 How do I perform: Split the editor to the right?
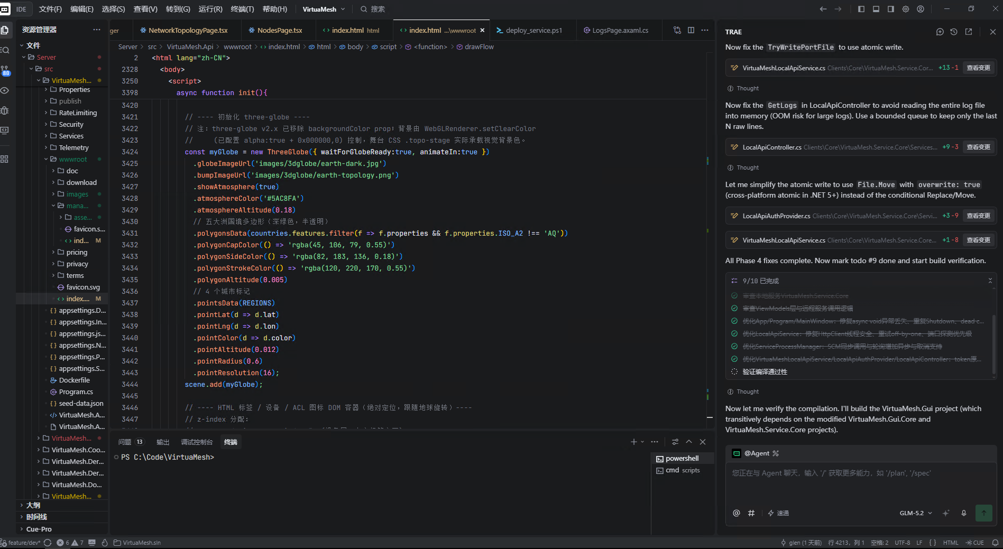coord(691,30)
